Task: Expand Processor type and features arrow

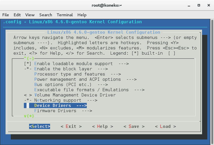Action: pos(116,74)
